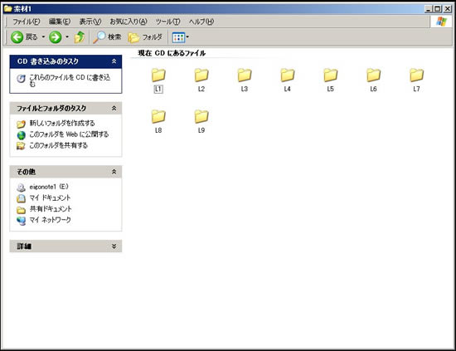Click the L9 folder name label
456x351 pixels.
tap(201, 130)
